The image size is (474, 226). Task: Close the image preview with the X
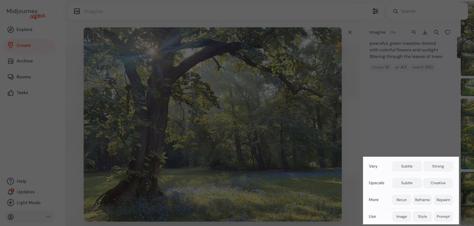[x=350, y=33]
